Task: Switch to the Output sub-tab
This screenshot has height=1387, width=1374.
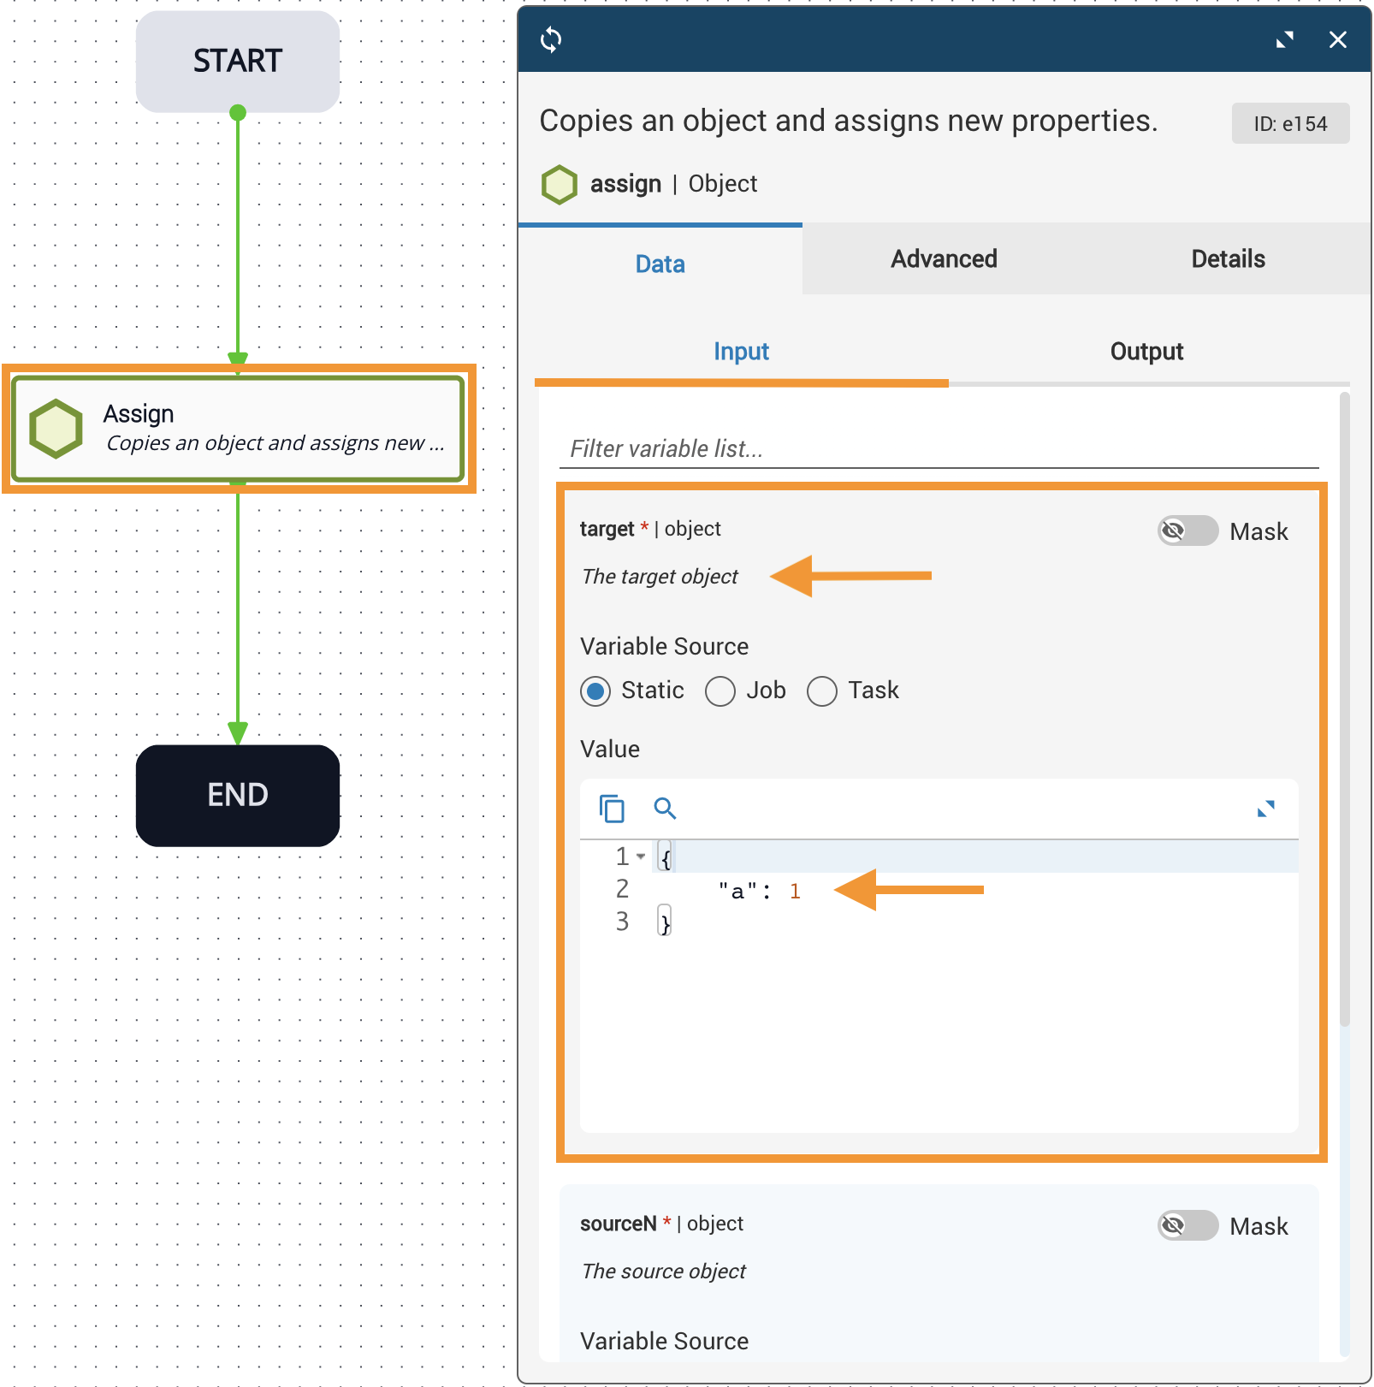Action: (1146, 352)
